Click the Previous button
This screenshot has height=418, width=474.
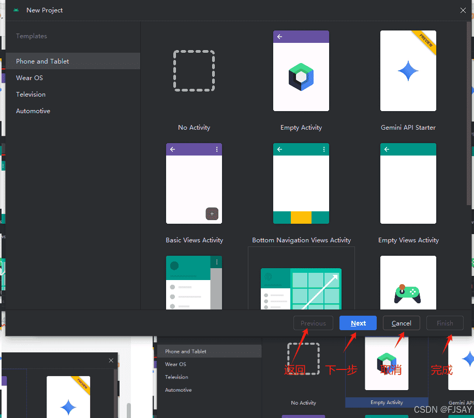[x=313, y=323]
